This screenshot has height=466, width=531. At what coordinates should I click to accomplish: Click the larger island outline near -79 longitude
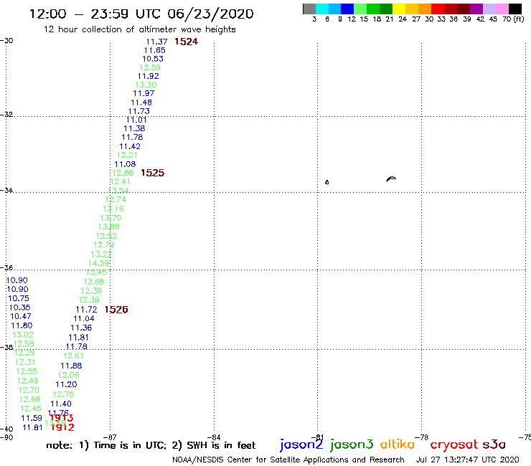[x=391, y=179]
